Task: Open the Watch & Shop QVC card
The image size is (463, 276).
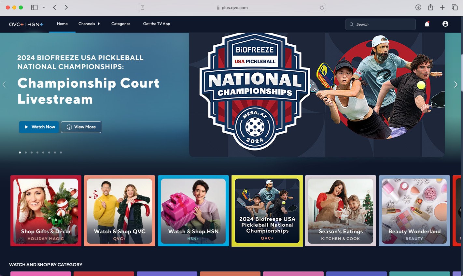Action: (x=119, y=211)
